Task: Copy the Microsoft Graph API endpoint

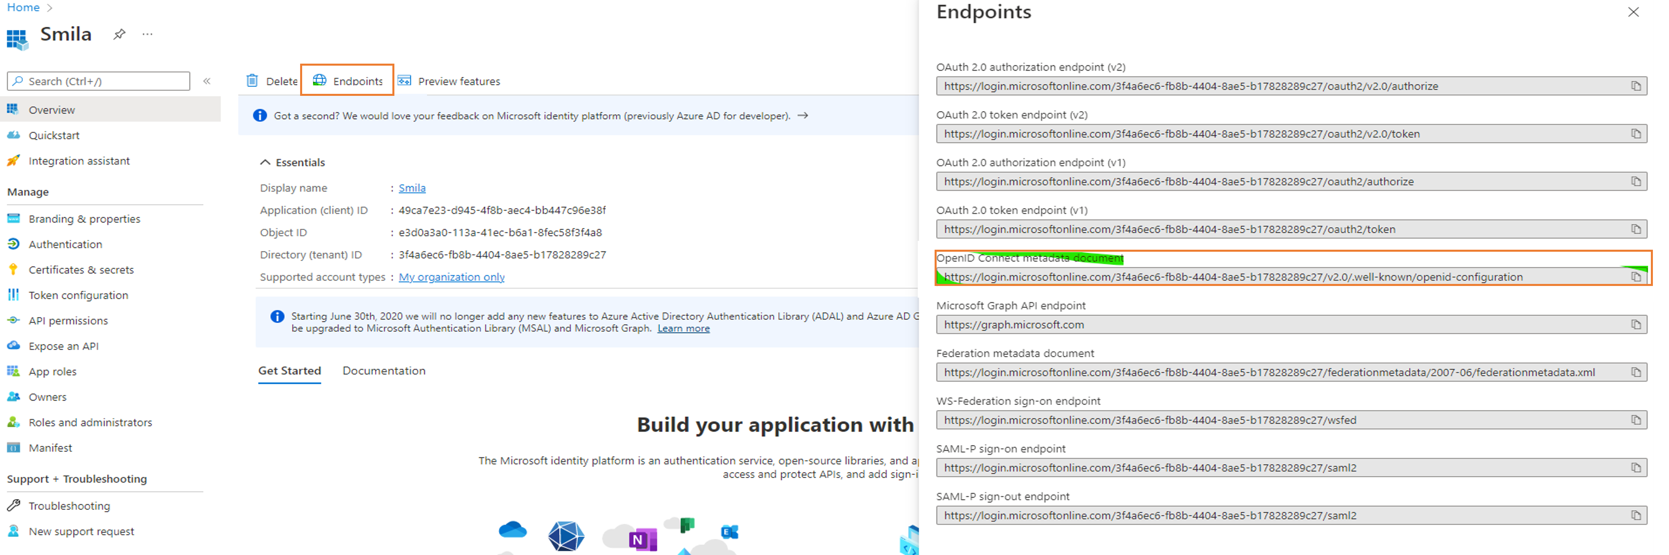Action: click(1636, 325)
